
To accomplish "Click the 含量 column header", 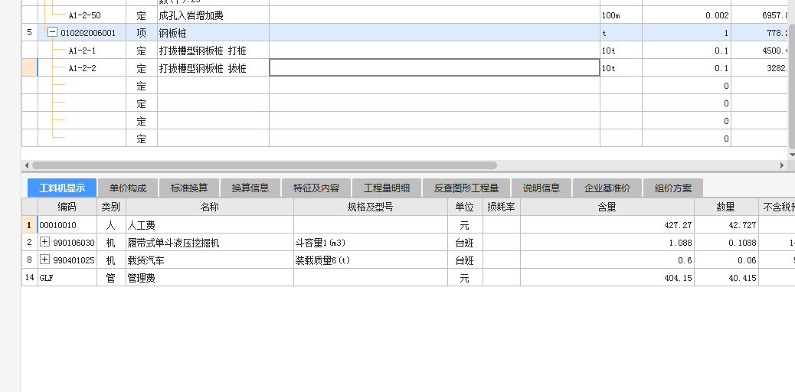I will (607, 207).
